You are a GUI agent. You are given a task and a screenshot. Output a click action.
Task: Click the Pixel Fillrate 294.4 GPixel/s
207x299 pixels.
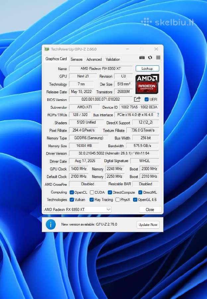coord(83,130)
